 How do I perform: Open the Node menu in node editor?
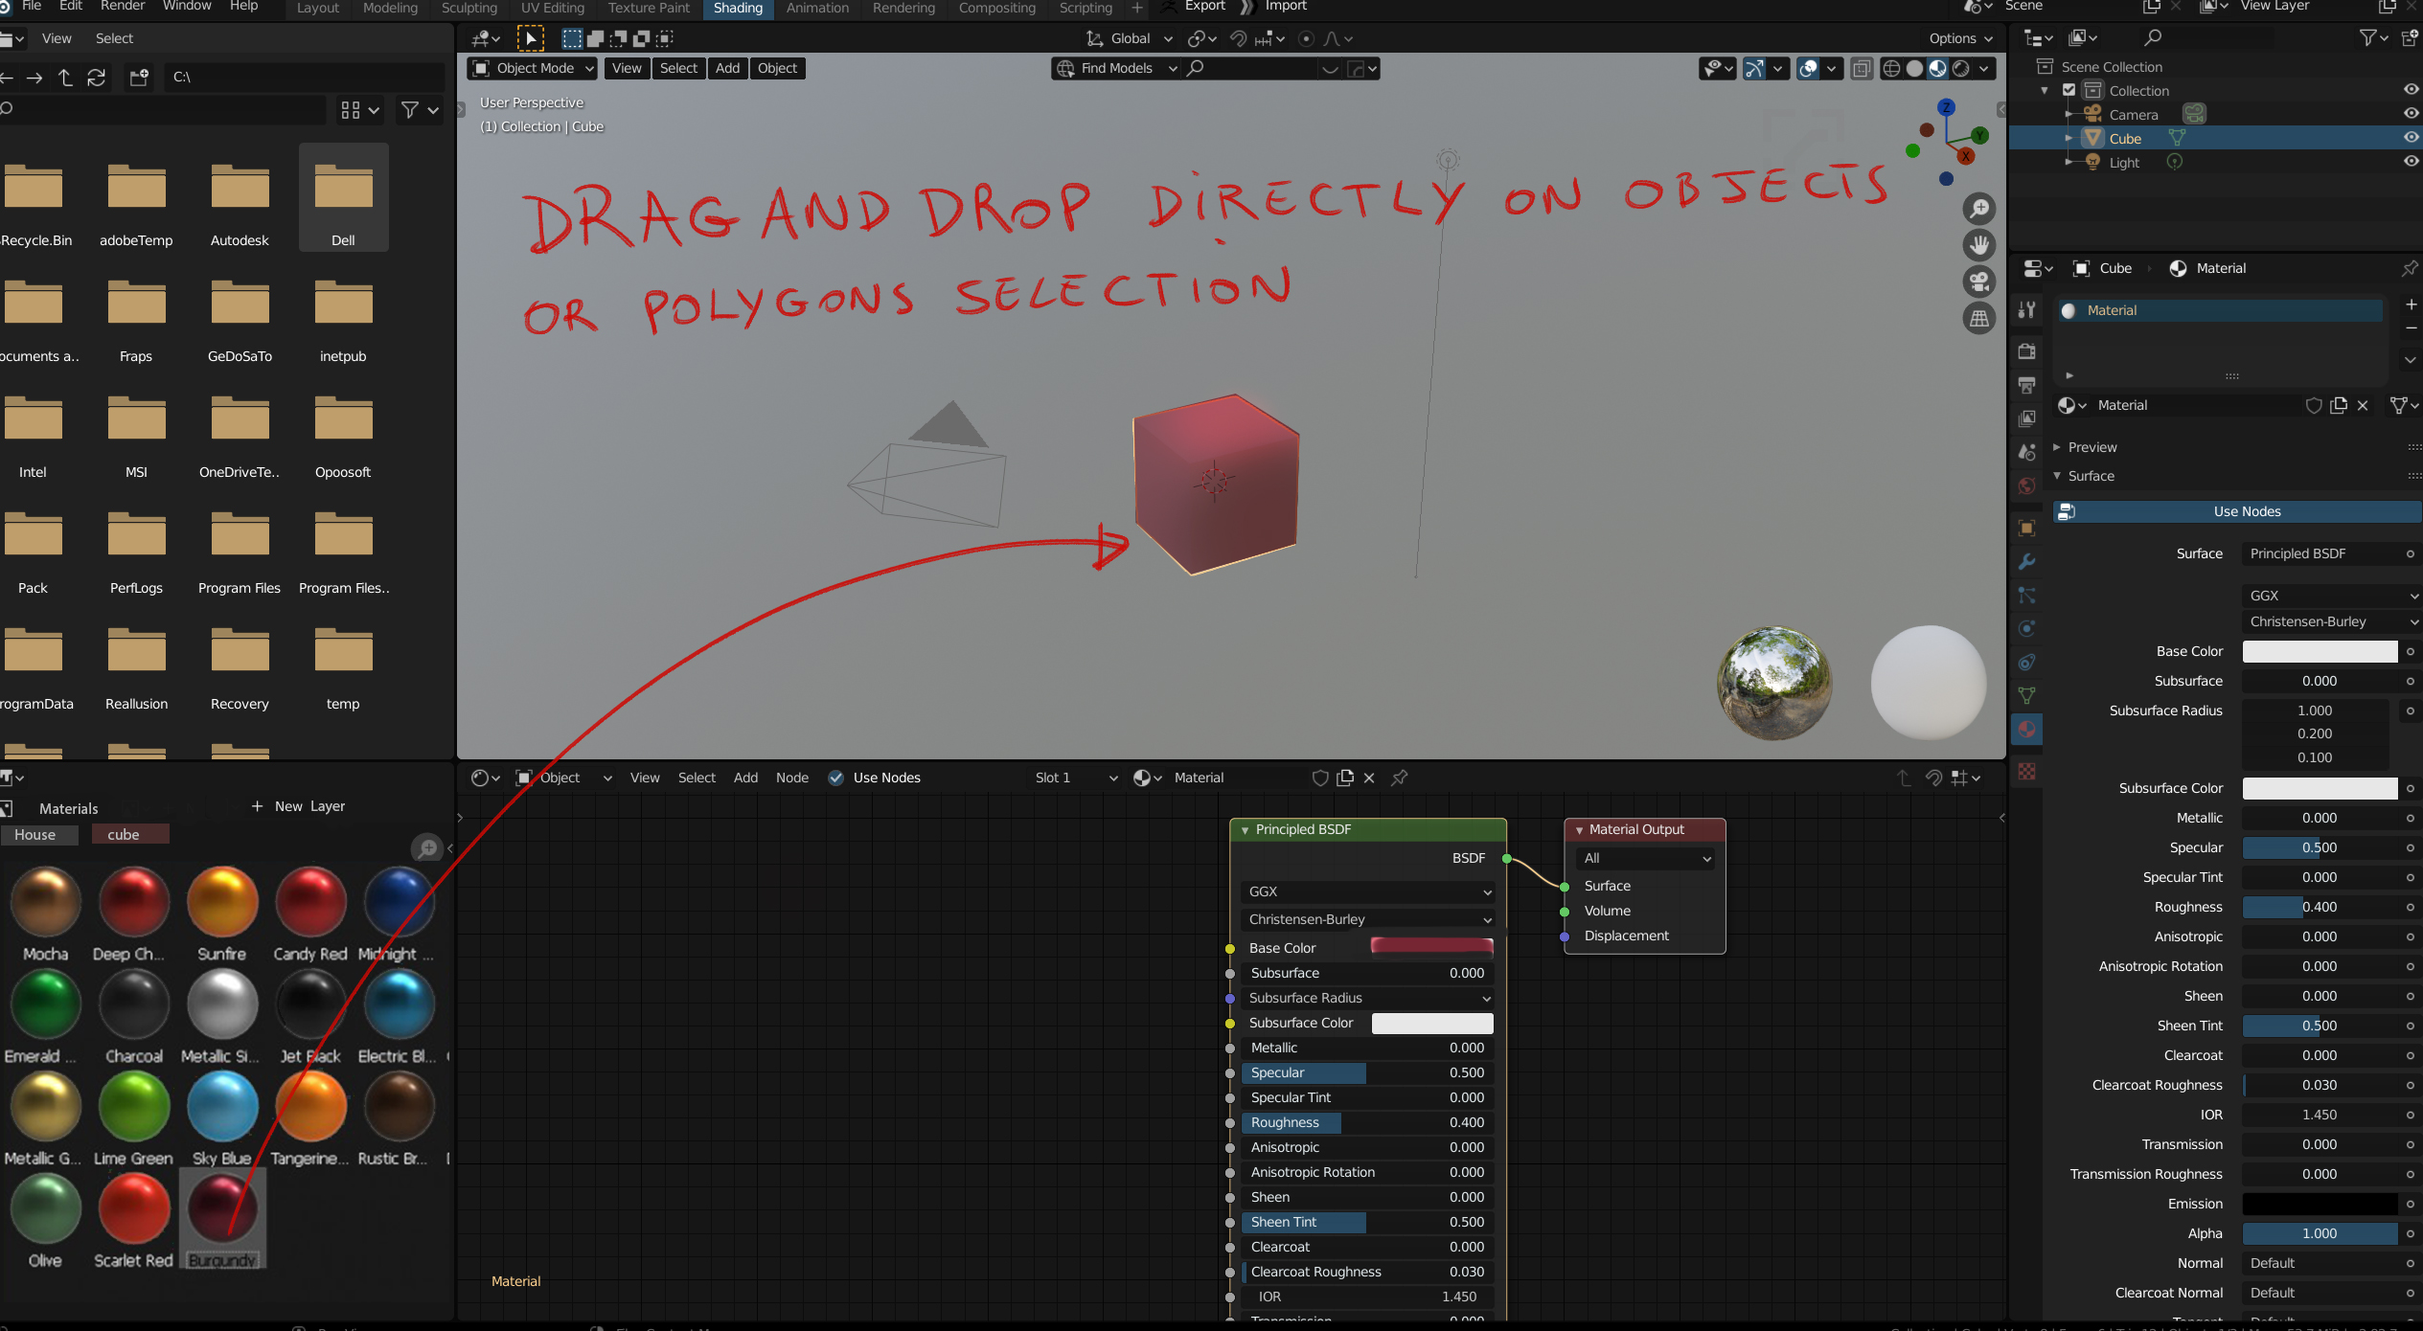[x=791, y=778]
